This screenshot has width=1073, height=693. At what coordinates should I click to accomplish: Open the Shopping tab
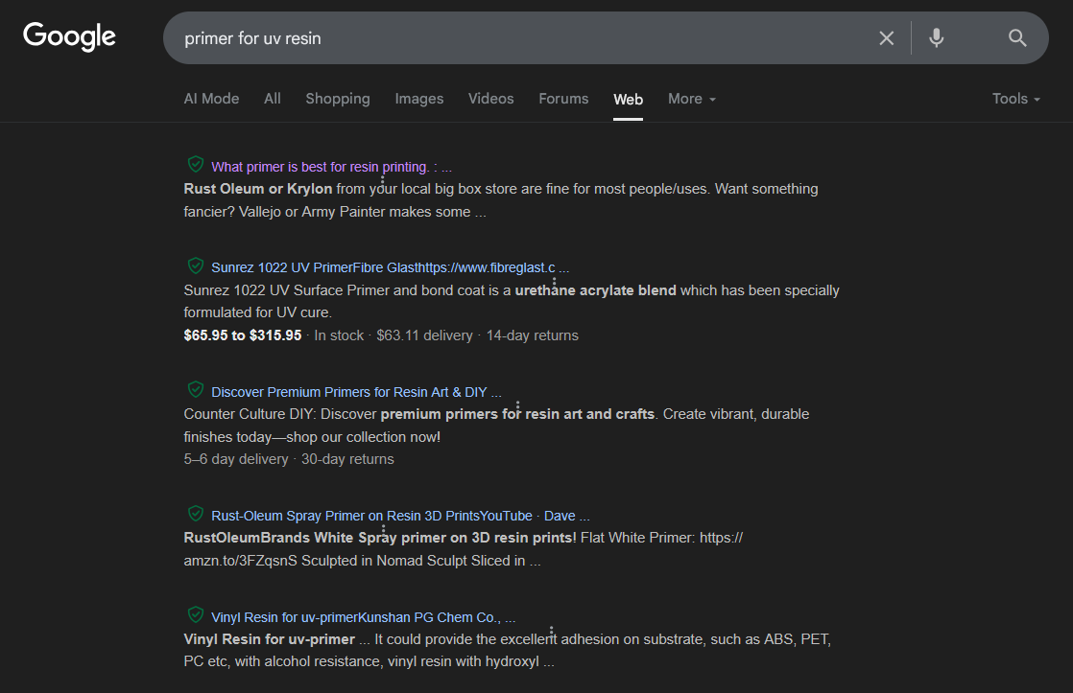[x=338, y=99]
